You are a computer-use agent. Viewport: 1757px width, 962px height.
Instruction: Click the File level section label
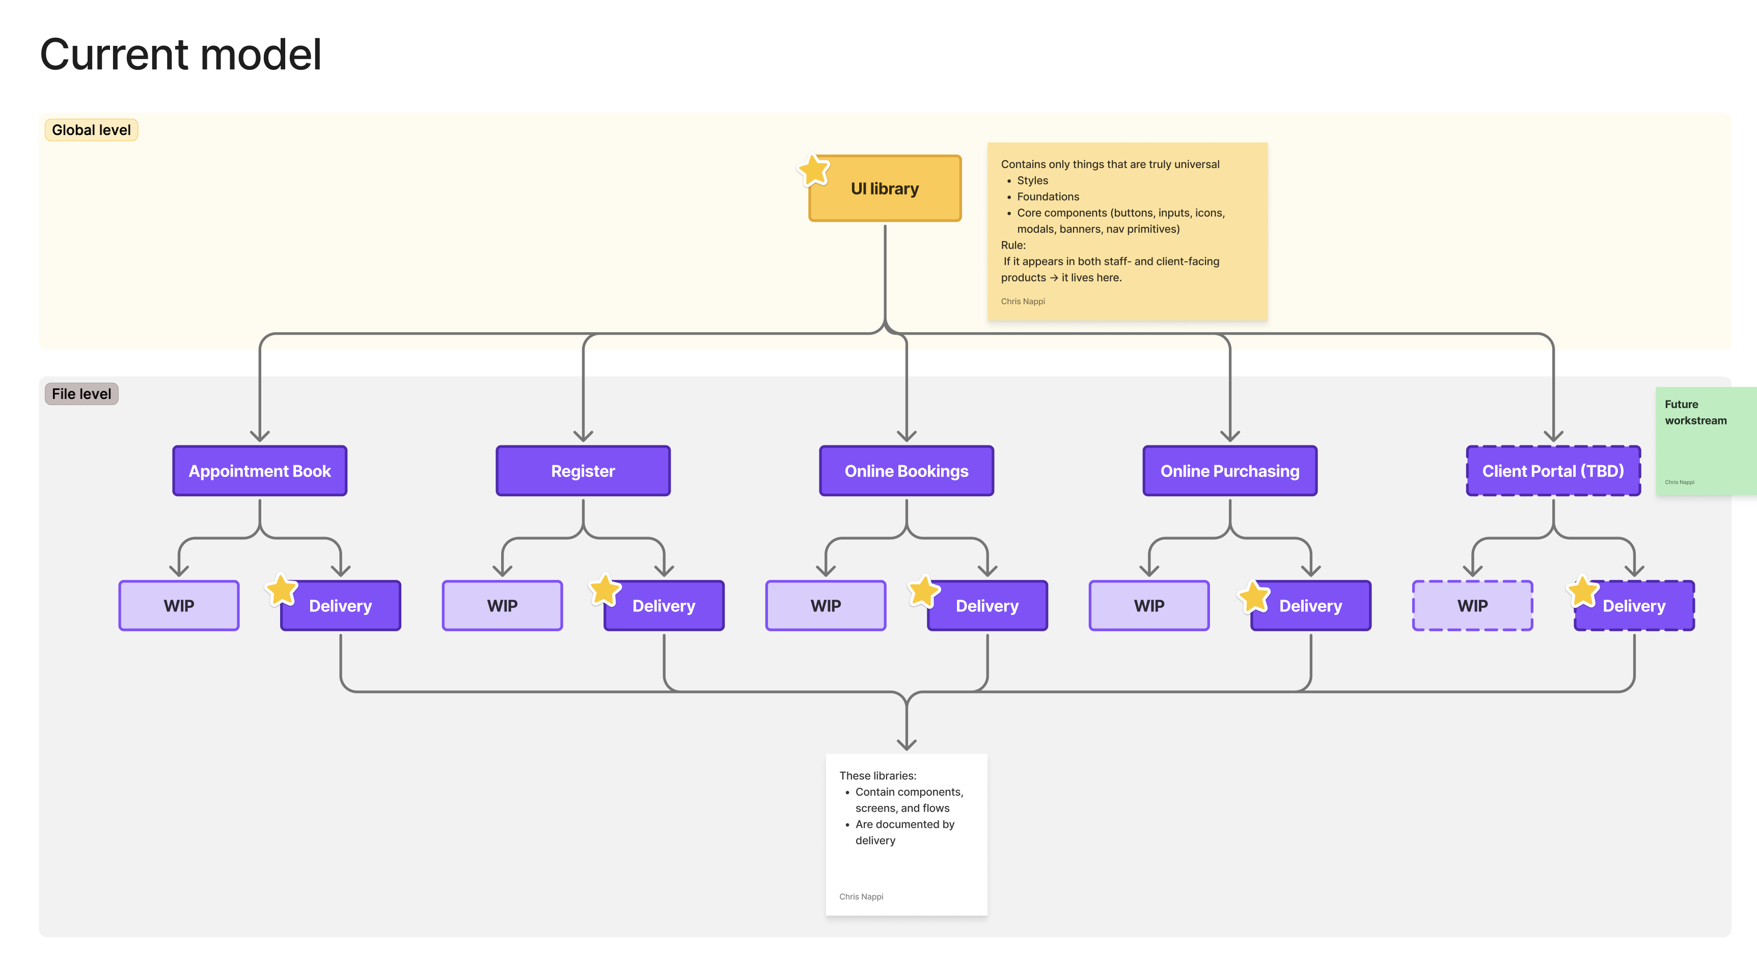81,394
